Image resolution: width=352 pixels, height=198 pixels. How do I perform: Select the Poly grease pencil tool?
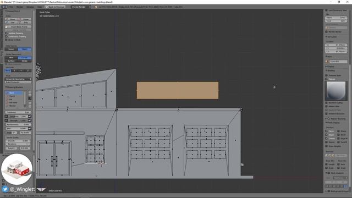[25, 23]
